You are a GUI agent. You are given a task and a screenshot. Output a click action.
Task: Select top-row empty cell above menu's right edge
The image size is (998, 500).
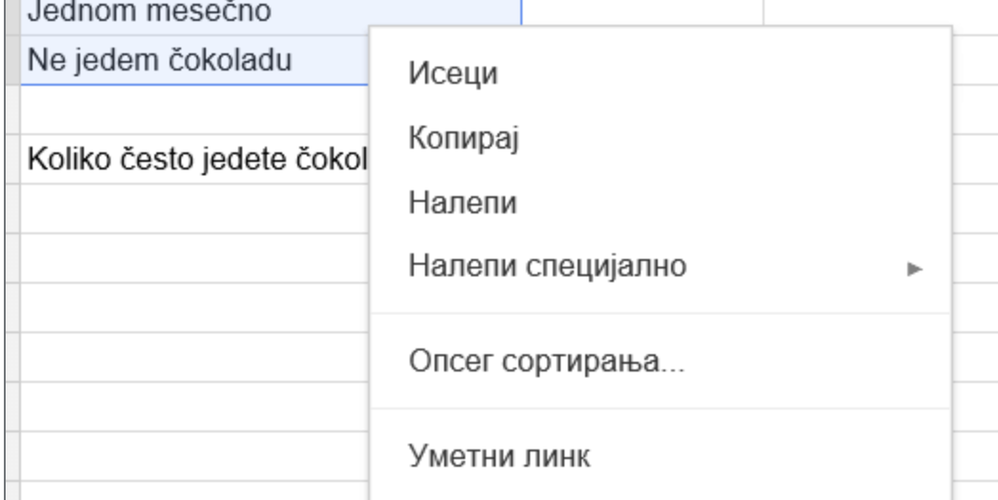point(877,12)
